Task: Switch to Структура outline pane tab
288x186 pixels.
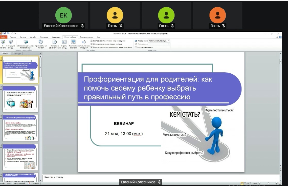Action: pos(17,53)
